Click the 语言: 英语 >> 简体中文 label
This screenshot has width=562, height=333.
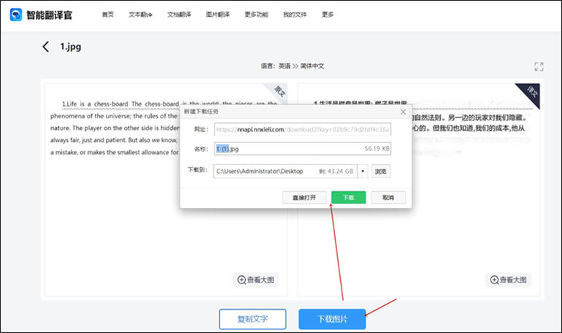[x=293, y=66]
